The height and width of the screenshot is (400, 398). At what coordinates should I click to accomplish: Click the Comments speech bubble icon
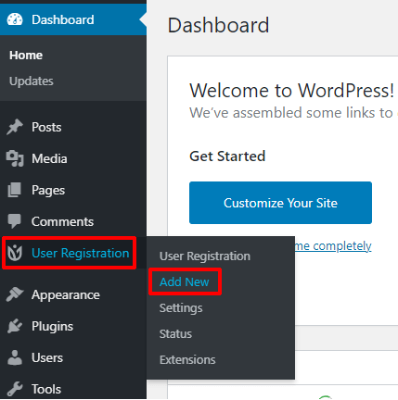point(15,221)
